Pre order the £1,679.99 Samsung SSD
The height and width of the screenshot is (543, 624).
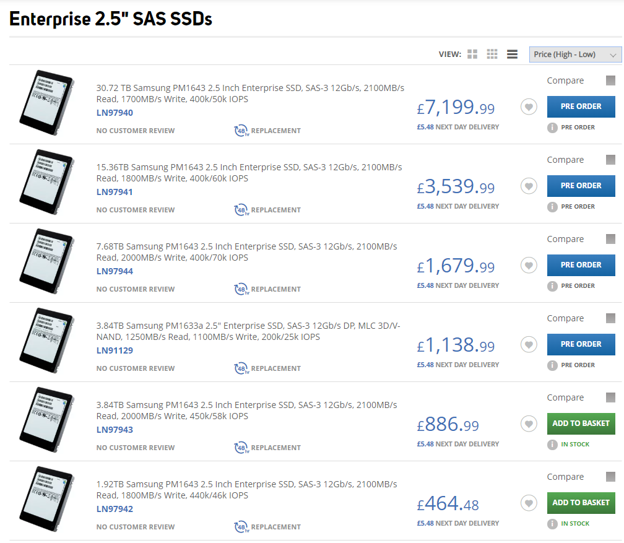581,265
